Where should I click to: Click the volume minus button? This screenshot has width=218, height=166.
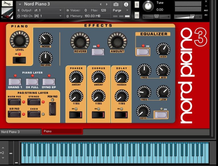[x=176, y=17]
